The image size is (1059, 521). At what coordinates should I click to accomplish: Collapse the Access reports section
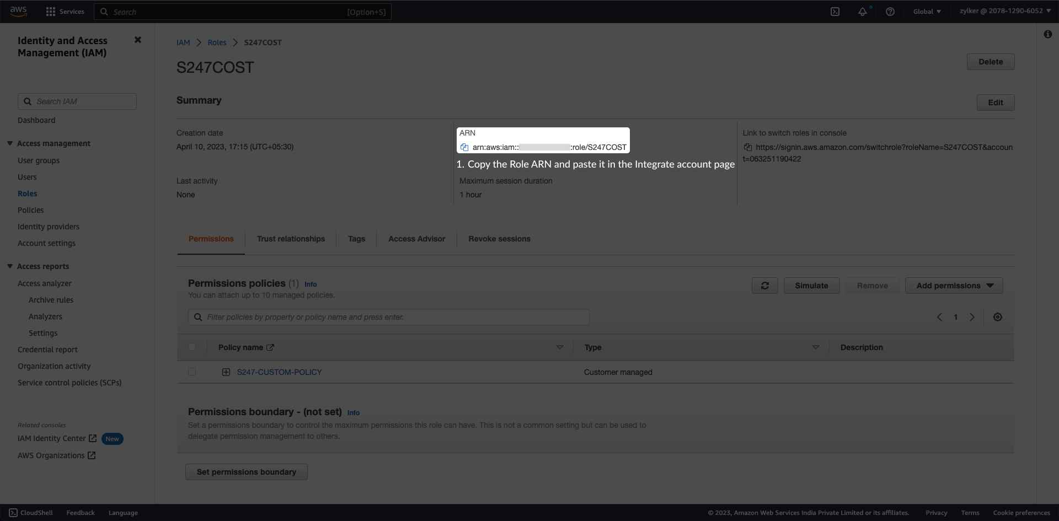pyautogui.click(x=10, y=266)
